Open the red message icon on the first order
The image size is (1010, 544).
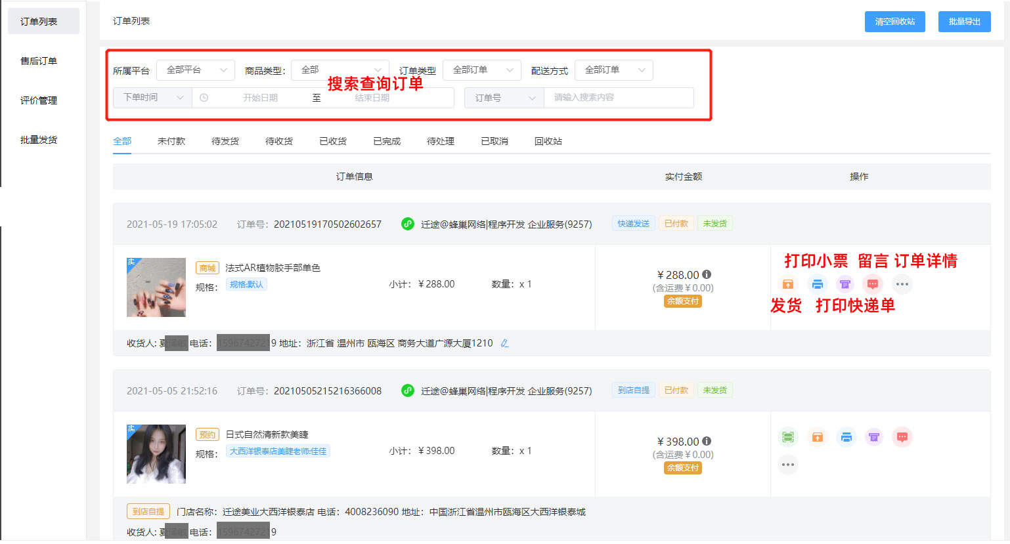click(873, 284)
